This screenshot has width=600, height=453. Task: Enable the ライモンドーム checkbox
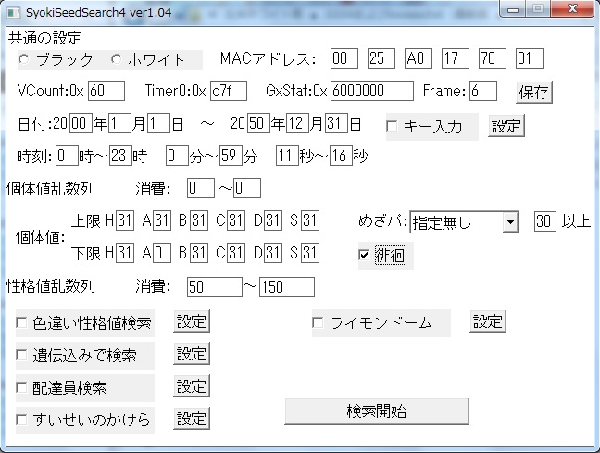click(x=318, y=322)
